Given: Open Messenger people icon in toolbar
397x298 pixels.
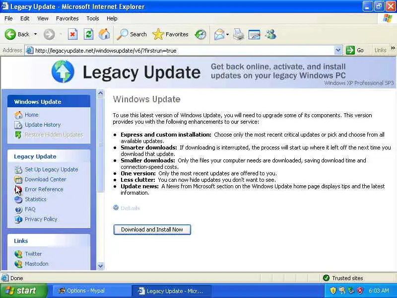Looking at the screenshot, I should 270,34.
